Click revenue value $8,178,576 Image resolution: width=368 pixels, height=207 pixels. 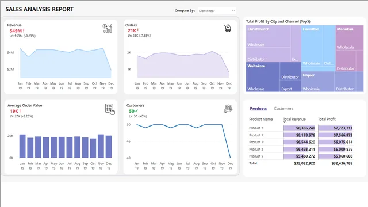305,135
